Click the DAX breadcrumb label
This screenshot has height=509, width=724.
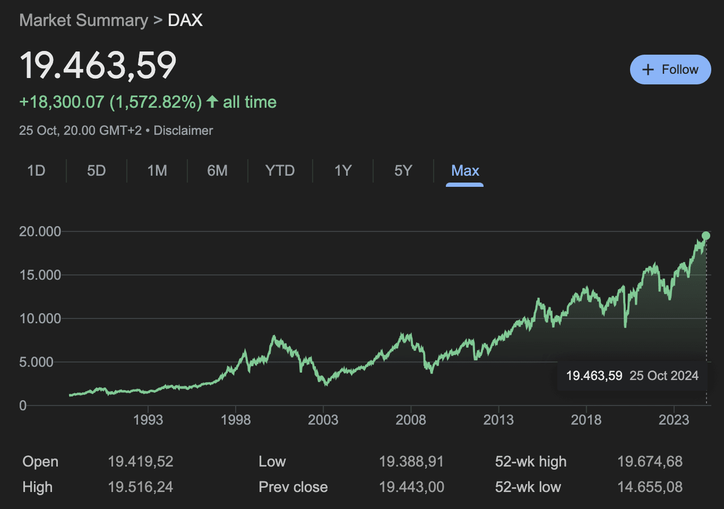[185, 20]
